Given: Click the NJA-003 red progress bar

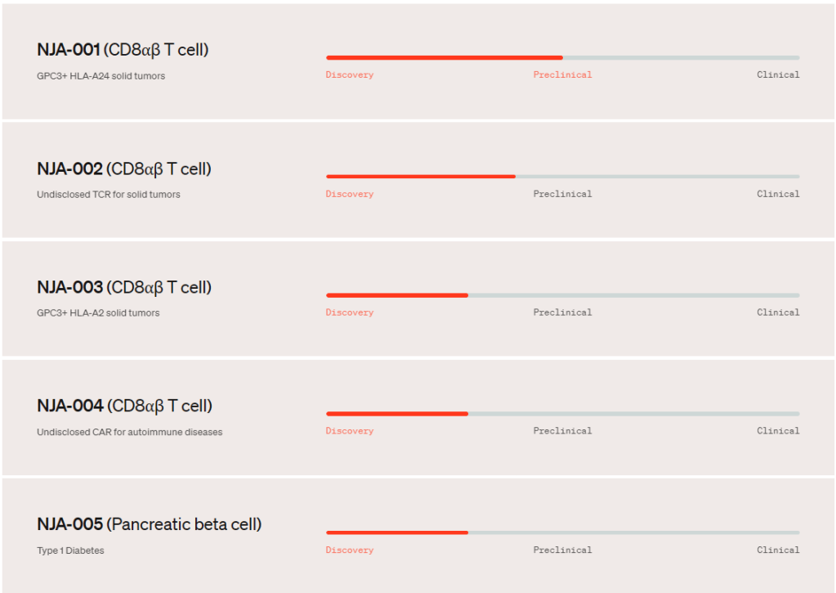Looking at the screenshot, I should (x=397, y=295).
